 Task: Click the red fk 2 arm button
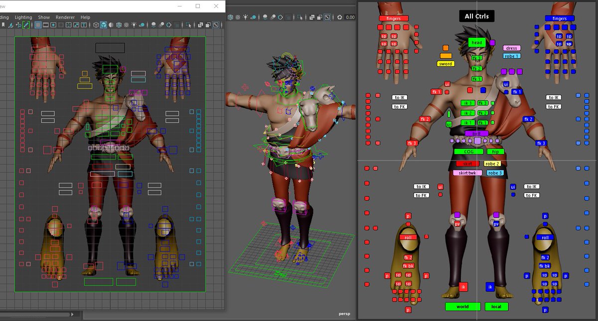pos(425,119)
